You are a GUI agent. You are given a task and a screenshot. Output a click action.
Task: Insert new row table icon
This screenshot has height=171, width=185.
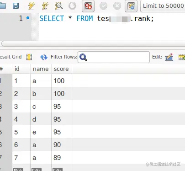[x=182, y=57]
